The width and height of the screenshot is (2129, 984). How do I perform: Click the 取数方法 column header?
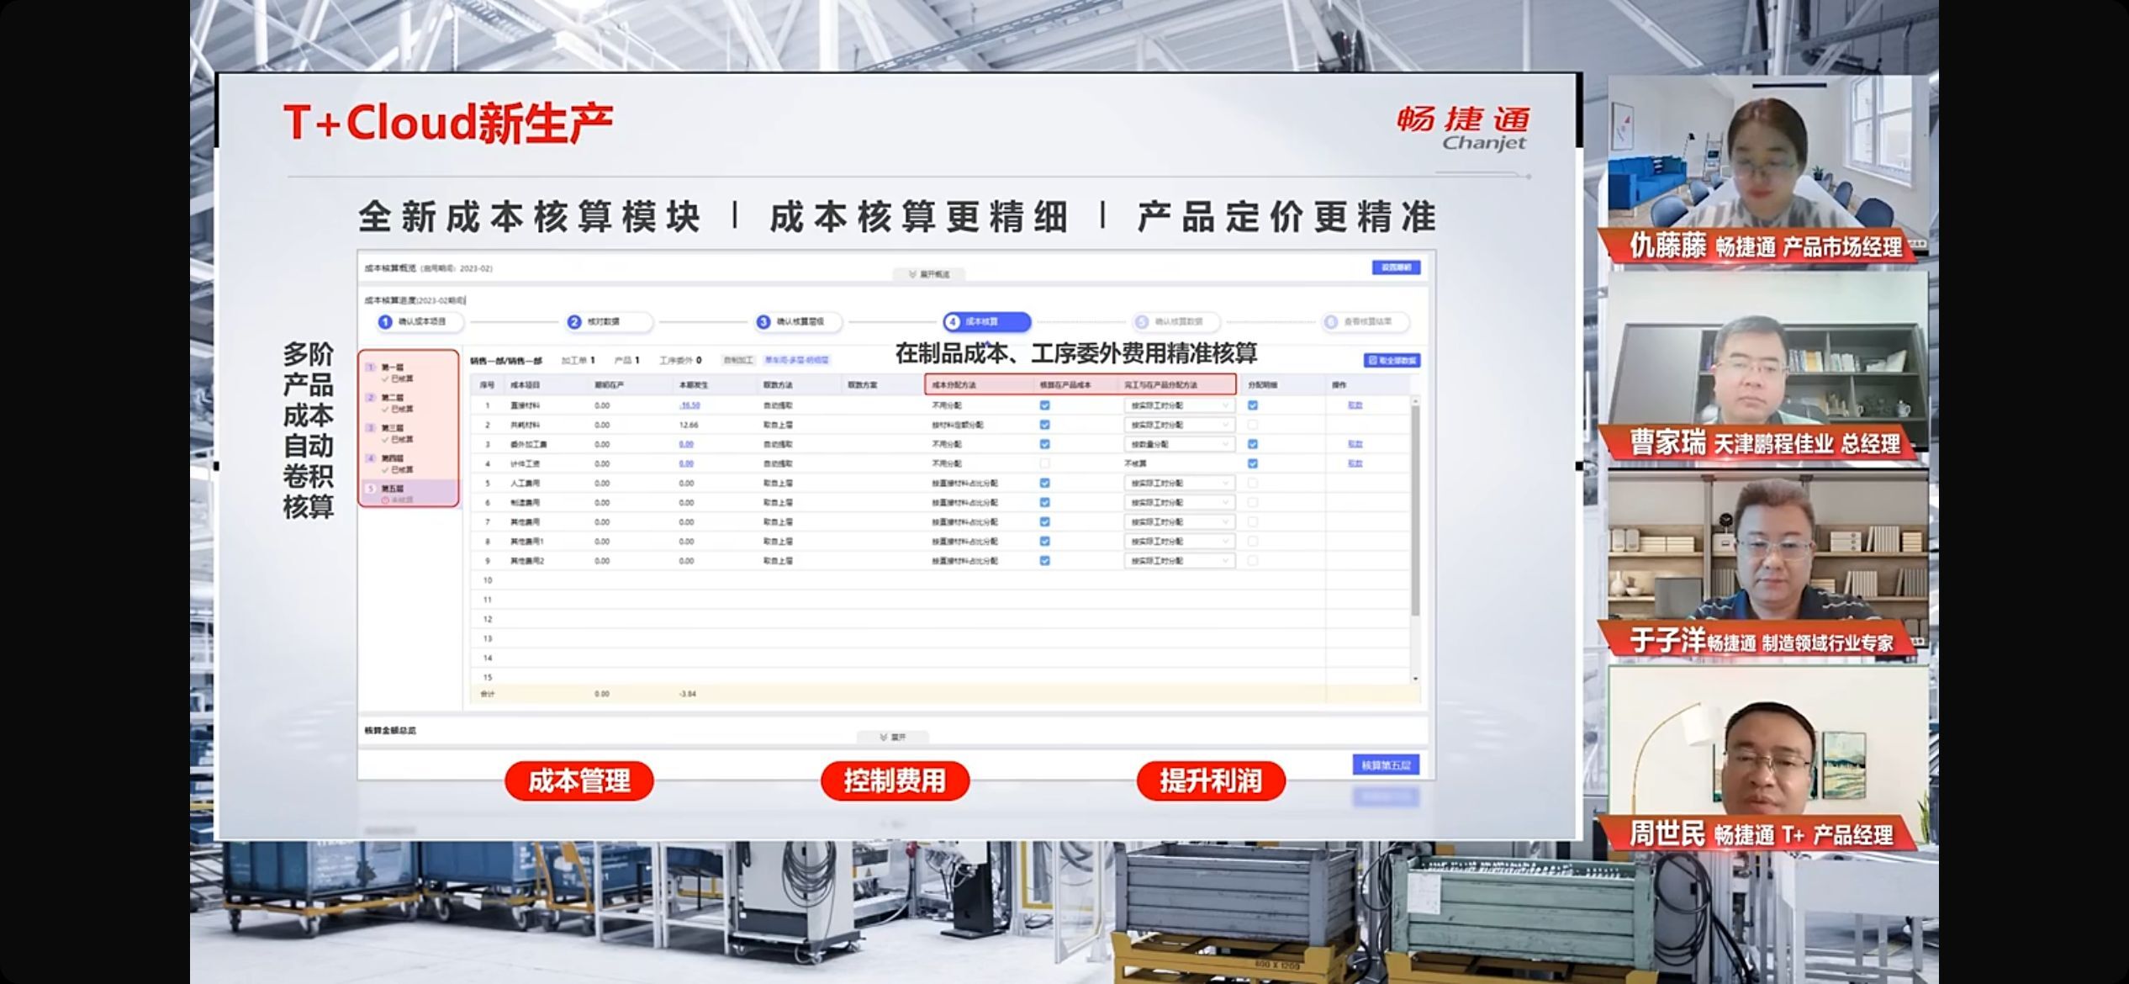pos(778,385)
